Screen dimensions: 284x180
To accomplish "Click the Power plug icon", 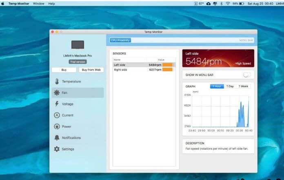I will pyautogui.click(x=57, y=126).
